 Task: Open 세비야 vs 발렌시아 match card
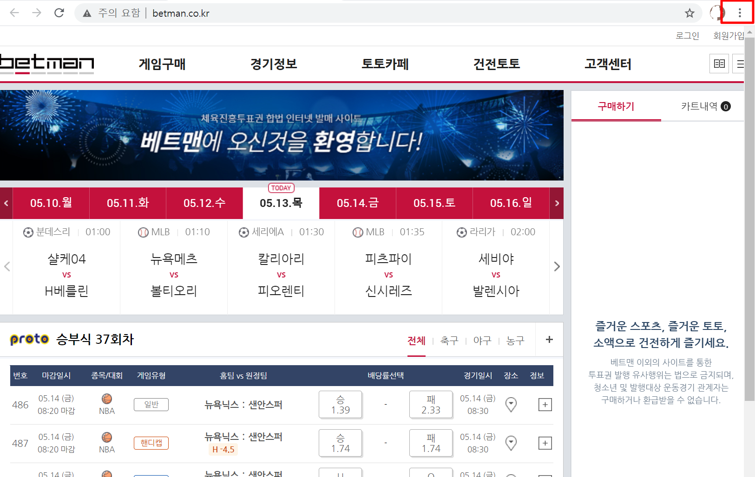496,267
